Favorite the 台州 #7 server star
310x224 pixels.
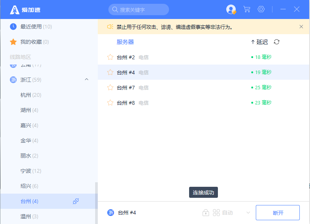click(x=110, y=88)
